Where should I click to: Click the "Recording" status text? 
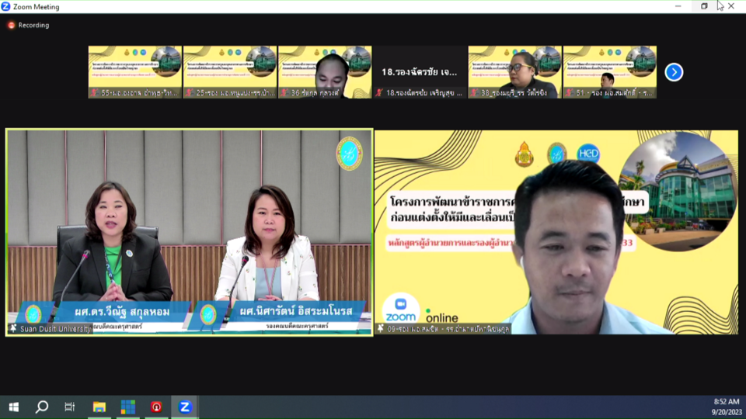[33, 25]
